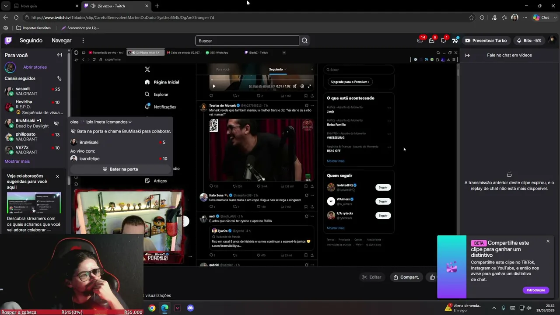Open the Screenshot por Lig... bookmark

click(80, 28)
